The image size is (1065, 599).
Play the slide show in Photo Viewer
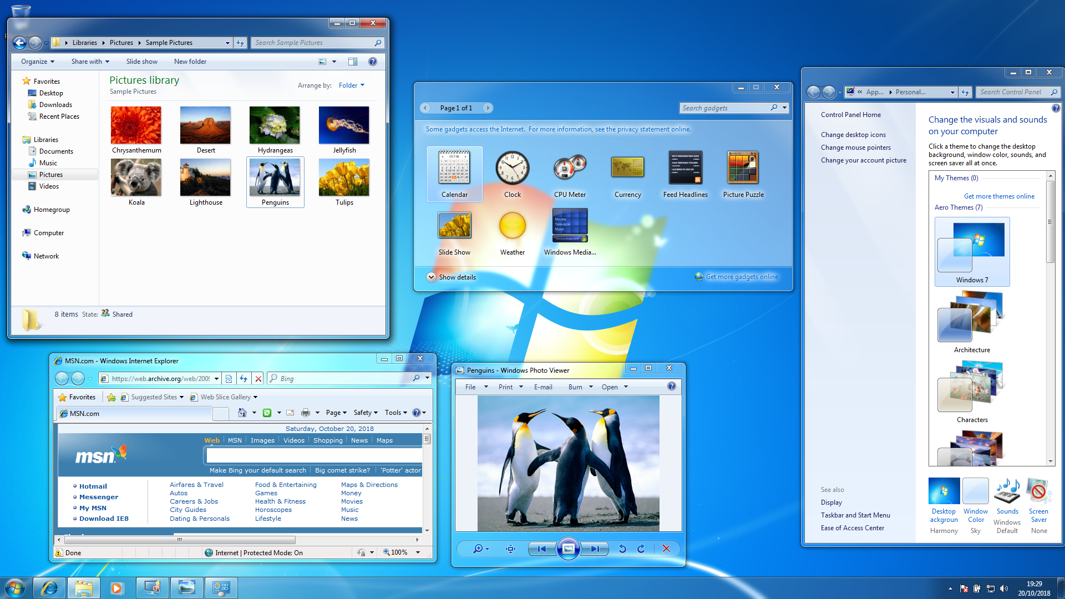[568, 549]
